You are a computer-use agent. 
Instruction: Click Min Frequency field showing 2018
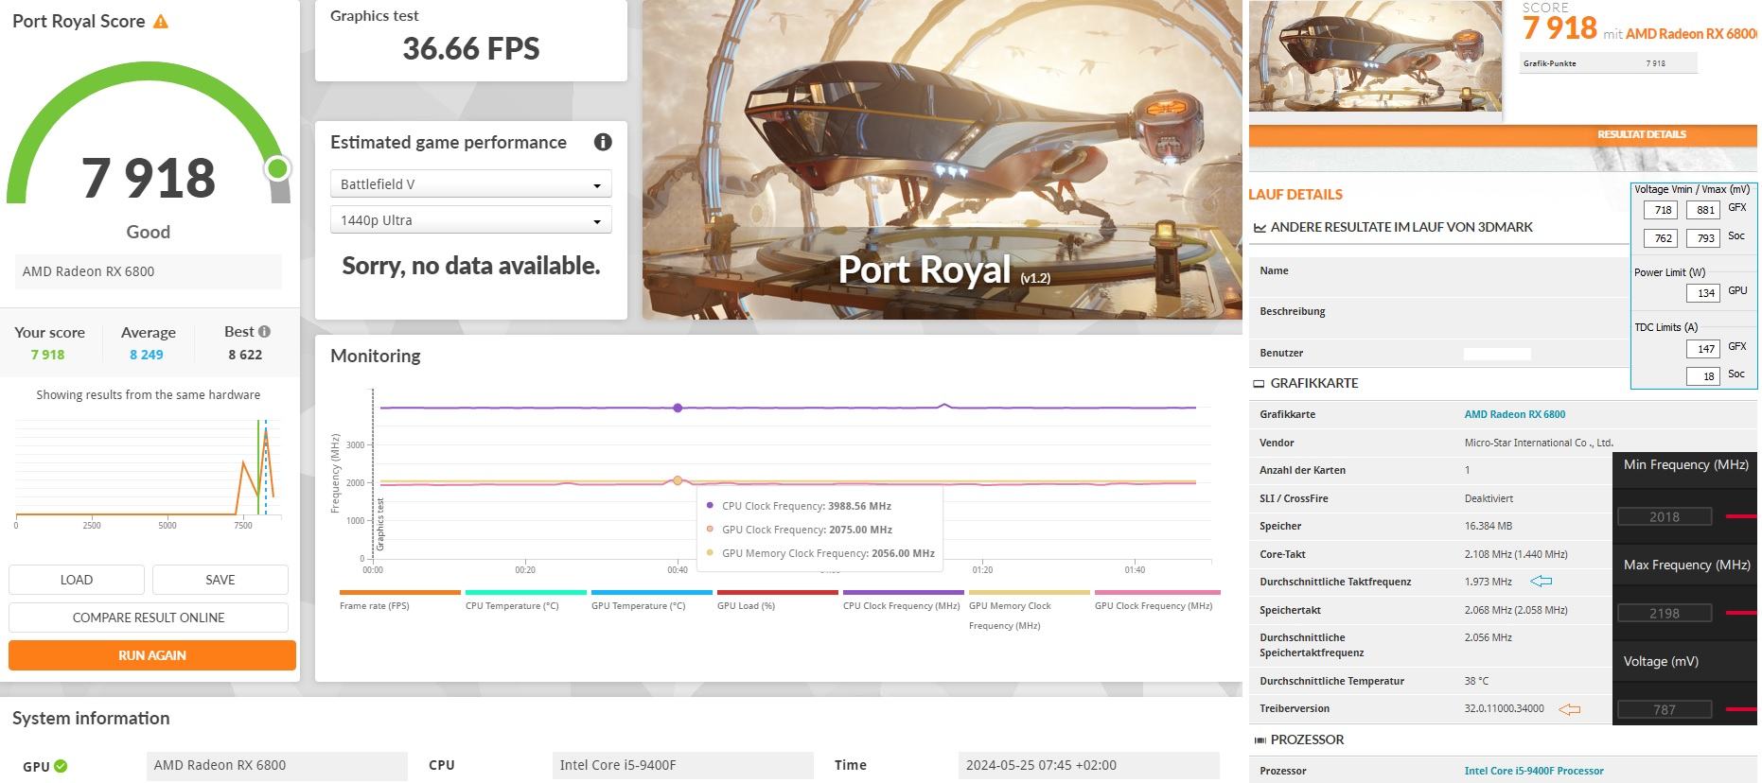click(x=1665, y=517)
